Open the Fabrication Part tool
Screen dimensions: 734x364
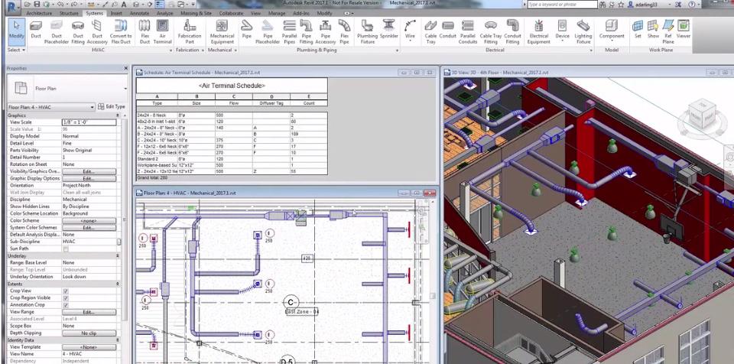coord(190,32)
